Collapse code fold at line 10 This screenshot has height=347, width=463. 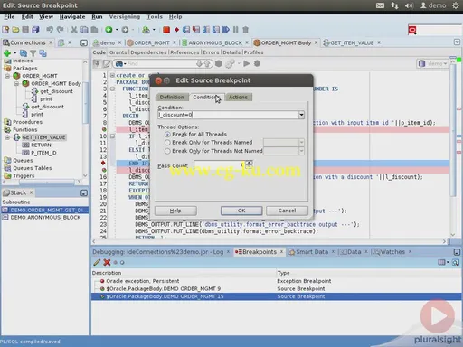(x=112, y=136)
